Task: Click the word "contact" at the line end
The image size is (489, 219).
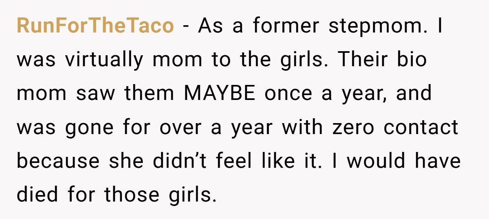Action: click(x=421, y=127)
